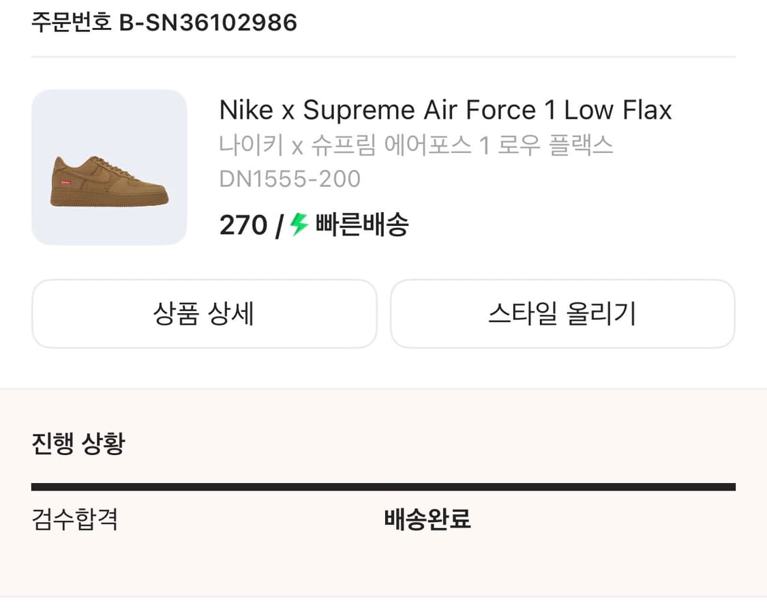Click the 상품 상세 button
Screen dimensions: 767x608
click(x=204, y=314)
